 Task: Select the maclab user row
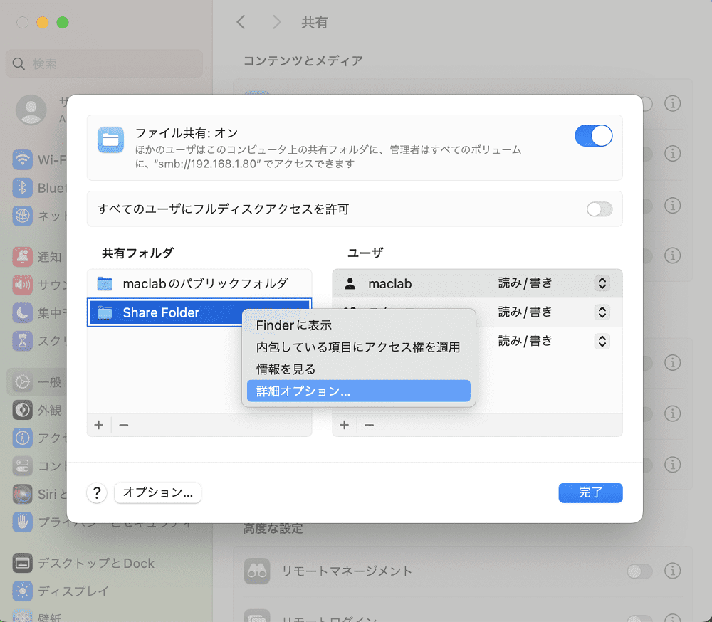pyautogui.click(x=477, y=283)
